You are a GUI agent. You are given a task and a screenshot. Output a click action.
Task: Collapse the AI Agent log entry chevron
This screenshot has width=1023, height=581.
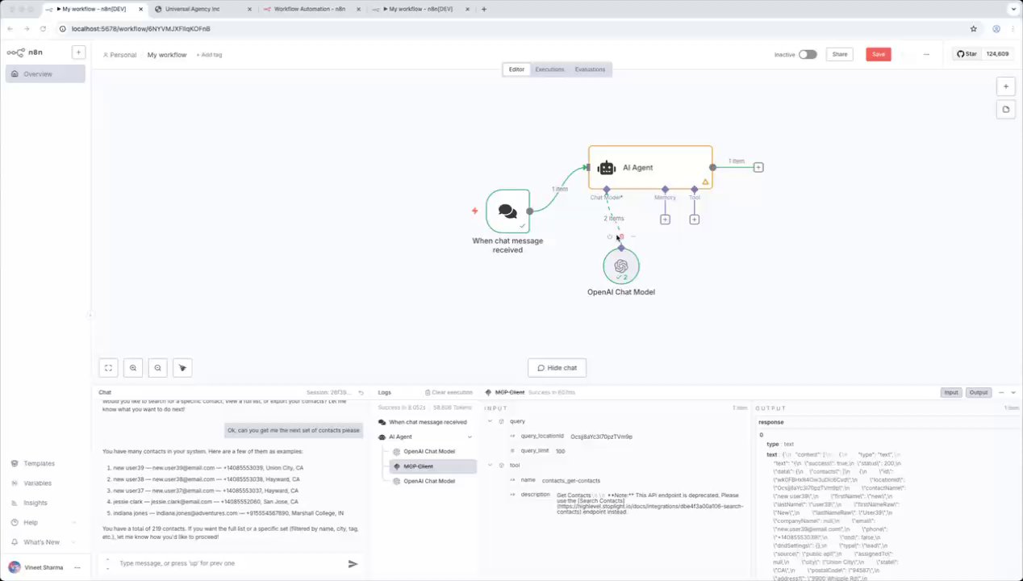point(470,437)
